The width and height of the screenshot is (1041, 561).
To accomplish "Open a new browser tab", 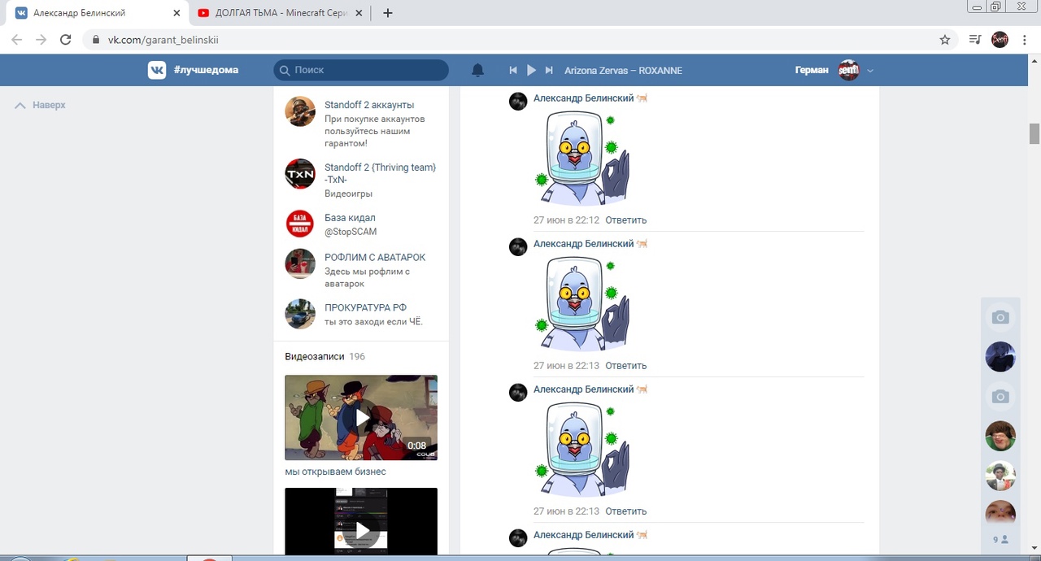I will [388, 13].
